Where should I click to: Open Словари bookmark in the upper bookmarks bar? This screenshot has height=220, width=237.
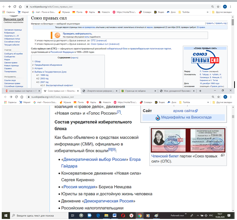pyautogui.click(x=145, y=12)
